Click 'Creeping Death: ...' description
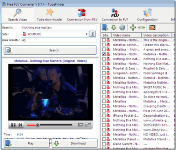176x150 pixels. tap(157, 106)
